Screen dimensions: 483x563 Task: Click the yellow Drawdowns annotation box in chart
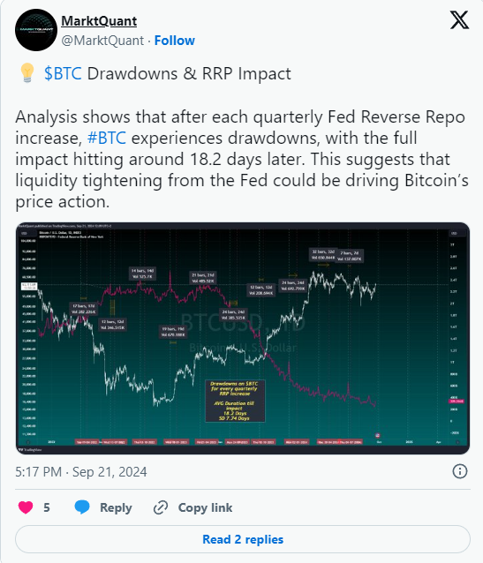click(235, 401)
